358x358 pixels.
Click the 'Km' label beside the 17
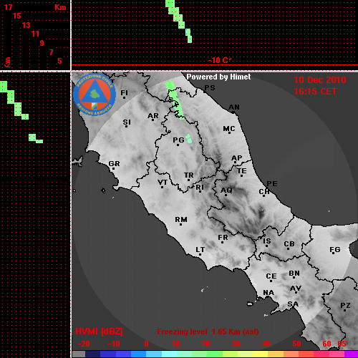click(x=60, y=7)
